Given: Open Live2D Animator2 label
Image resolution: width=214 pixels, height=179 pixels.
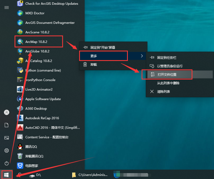Looking at the screenshot, I should 39,89.
